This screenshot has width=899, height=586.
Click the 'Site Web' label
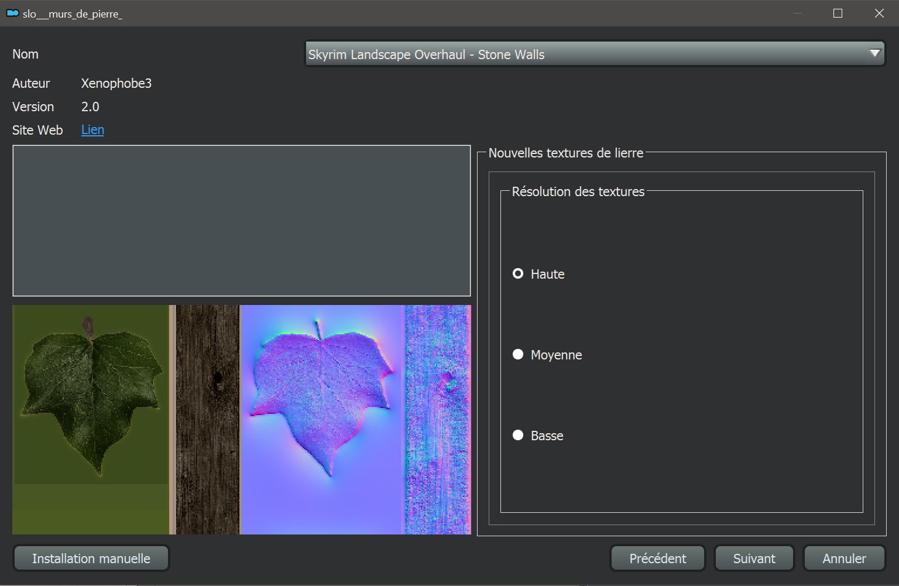pyautogui.click(x=37, y=130)
